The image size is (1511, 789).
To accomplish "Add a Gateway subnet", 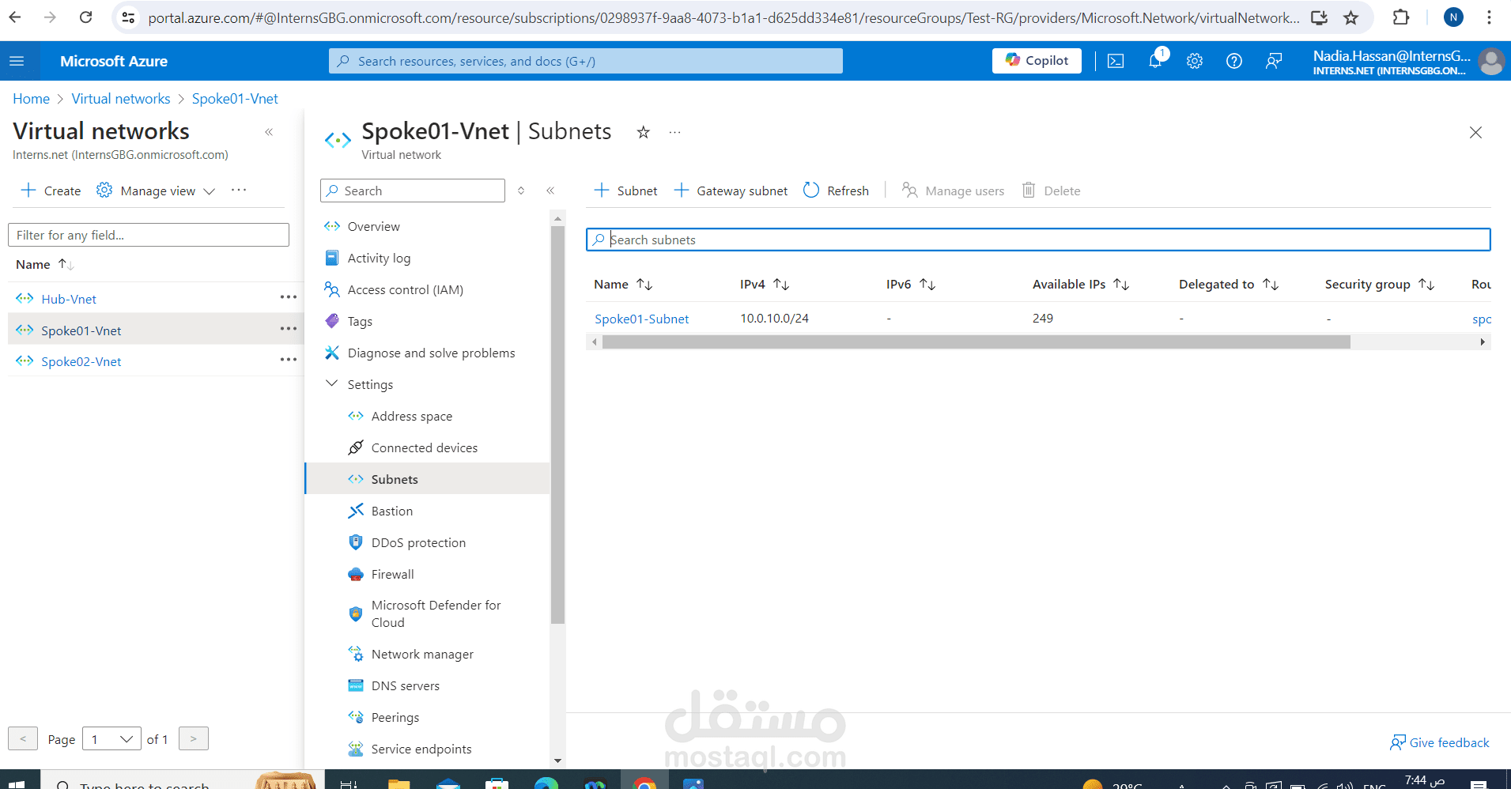I will [731, 191].
